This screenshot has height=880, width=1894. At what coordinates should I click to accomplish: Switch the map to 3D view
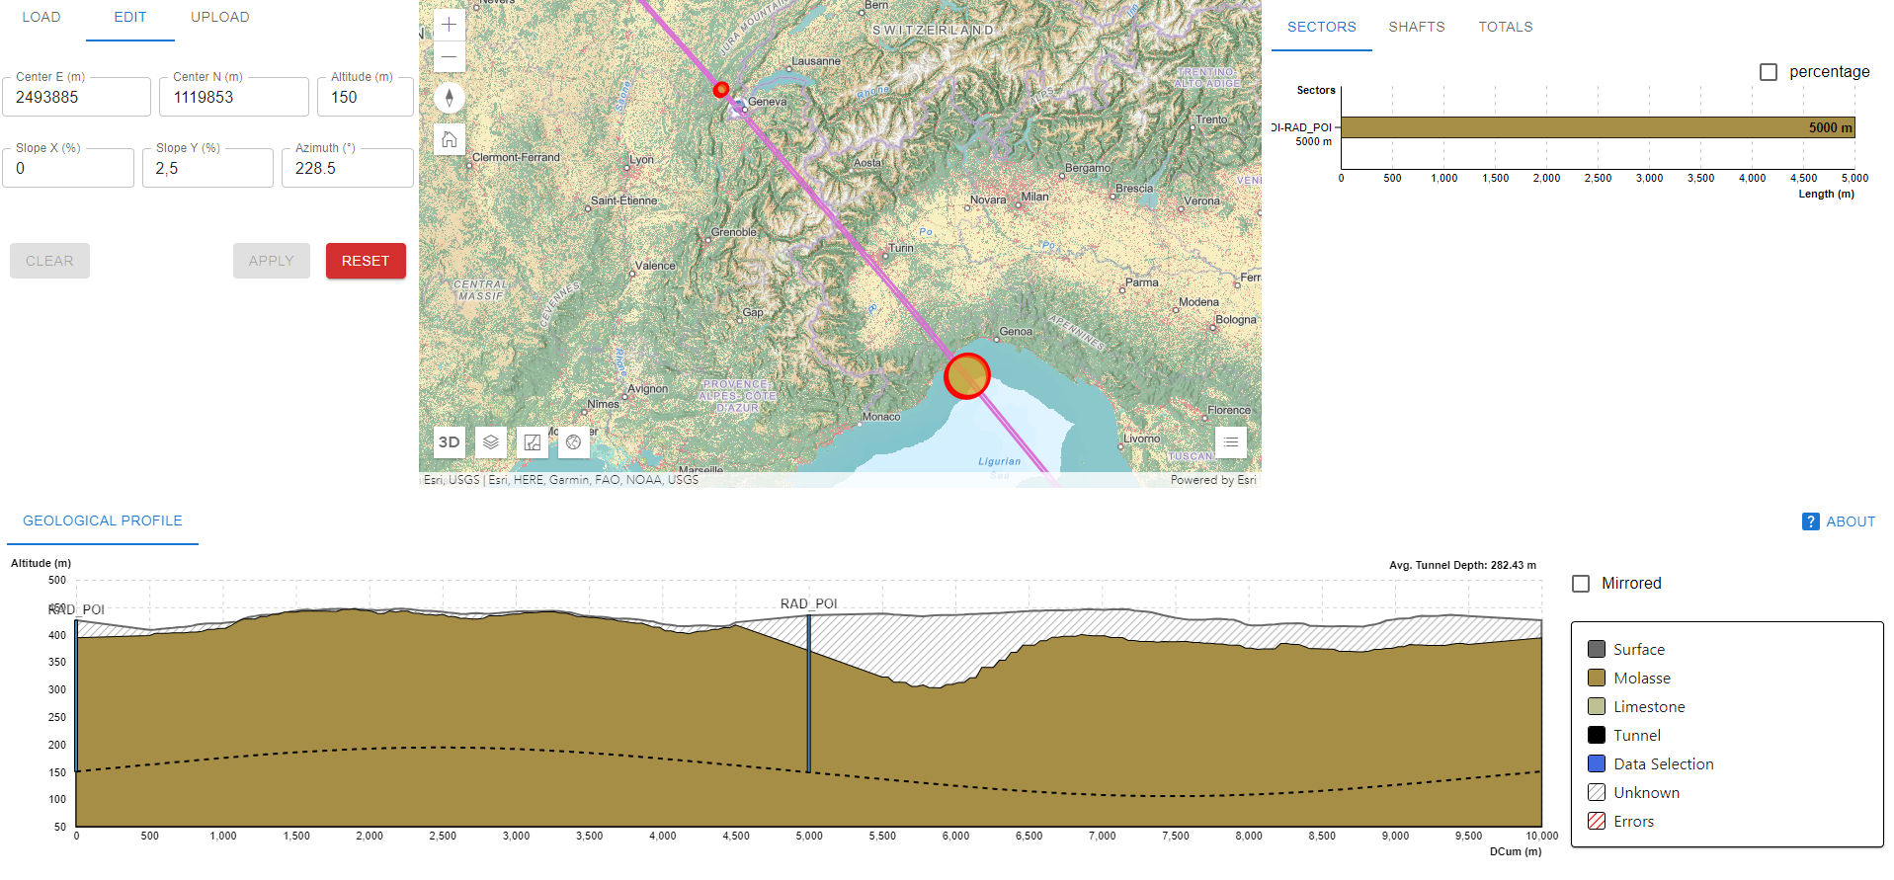click(449, 442)
